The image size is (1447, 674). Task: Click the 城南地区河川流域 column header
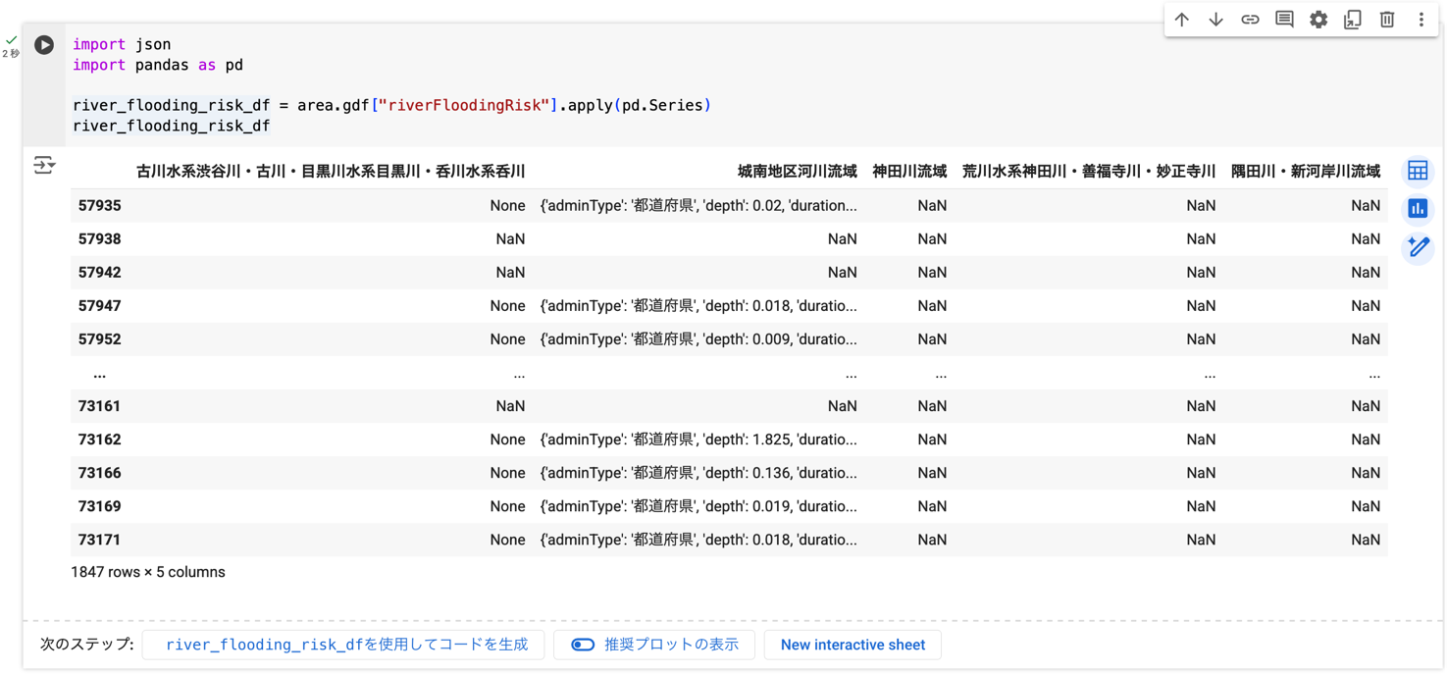click(797, 172)
